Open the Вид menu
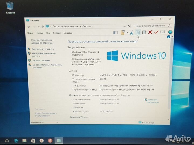The image size is (194, 145). click(48, 33)
